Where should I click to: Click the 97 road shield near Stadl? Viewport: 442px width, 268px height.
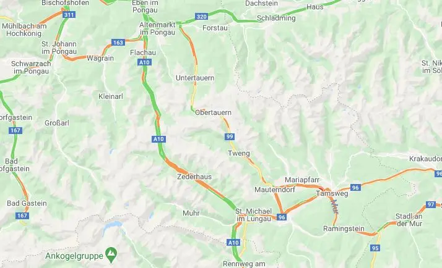click(x=430, y=204)
